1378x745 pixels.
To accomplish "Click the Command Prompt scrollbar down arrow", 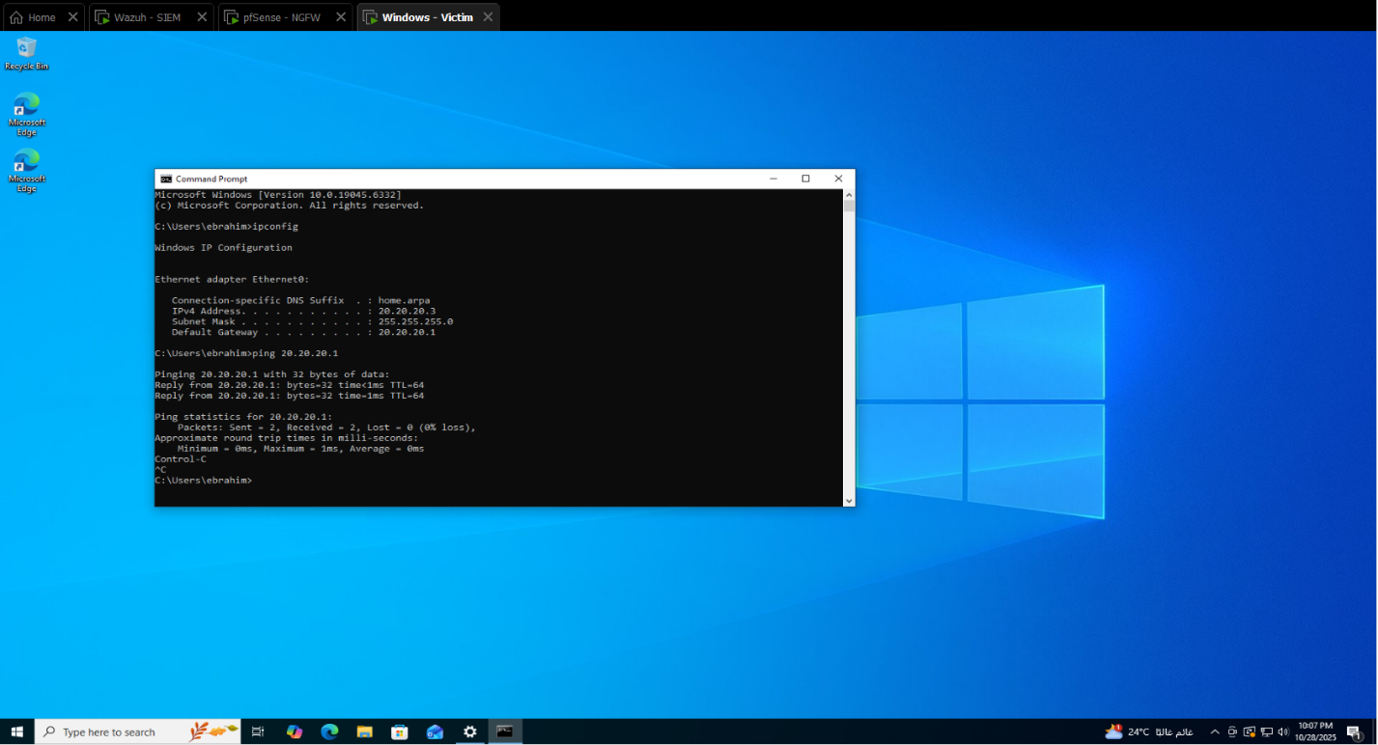I will (x=849, y=500).
